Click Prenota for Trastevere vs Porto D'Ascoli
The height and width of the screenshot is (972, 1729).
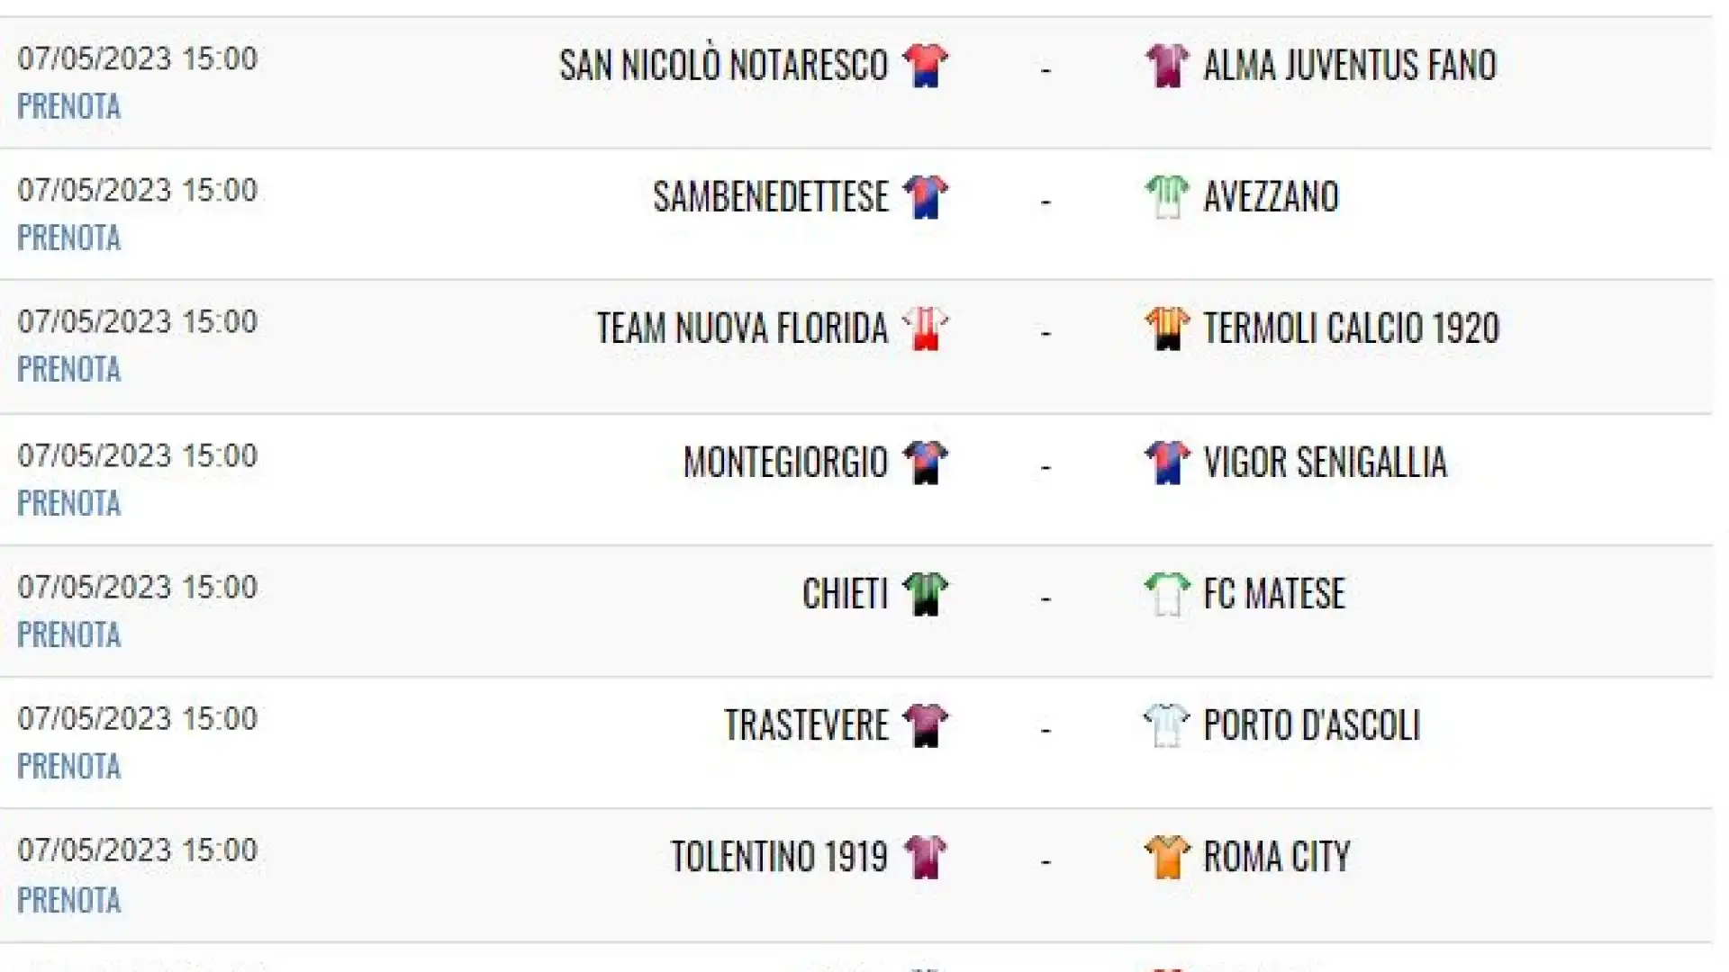(x=68, y=767)
